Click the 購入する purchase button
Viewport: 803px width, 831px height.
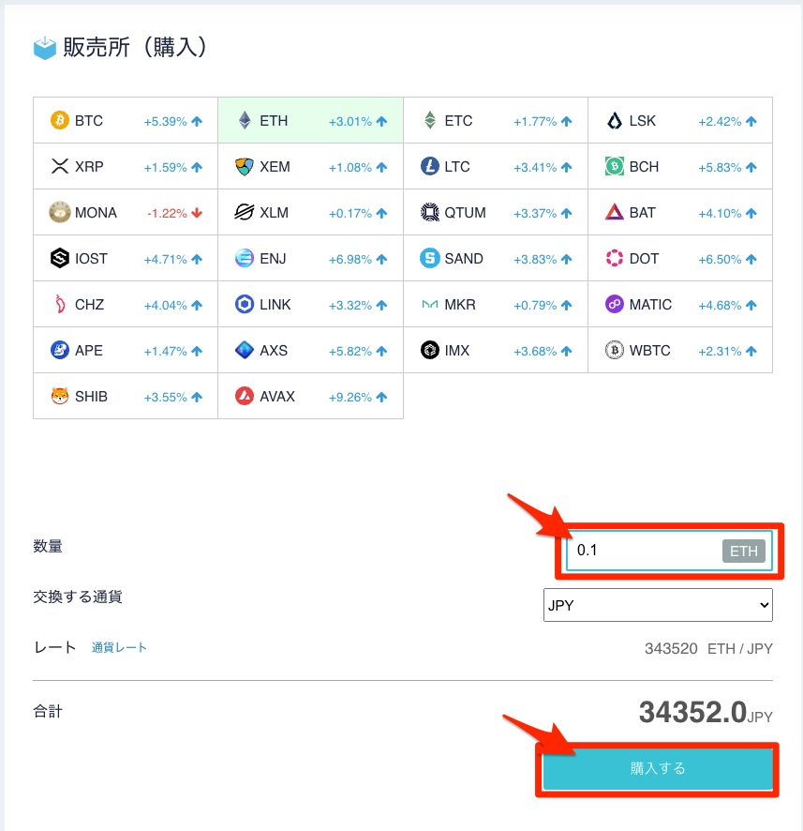(x=658, y=768)
